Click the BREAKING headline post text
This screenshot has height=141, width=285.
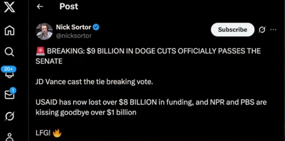[x=148, y=56]
